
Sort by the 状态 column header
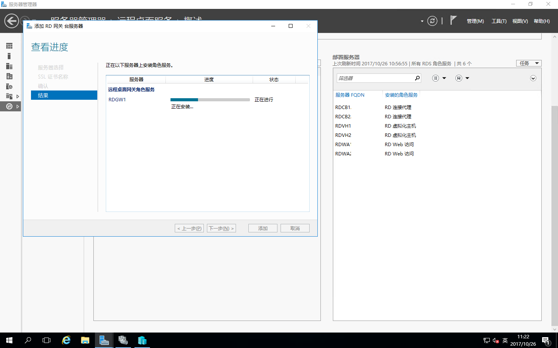click(x=274, y=79)
